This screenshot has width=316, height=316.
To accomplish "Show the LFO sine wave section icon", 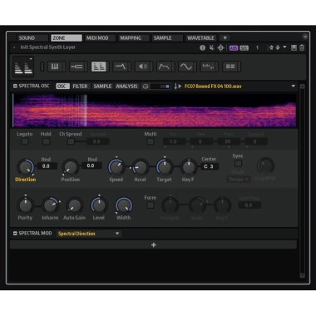I will click(x=186, y=67).
